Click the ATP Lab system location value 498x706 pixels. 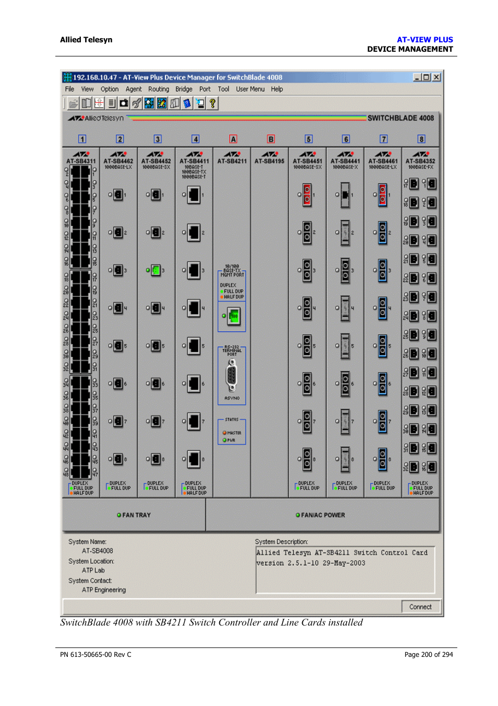93,570
